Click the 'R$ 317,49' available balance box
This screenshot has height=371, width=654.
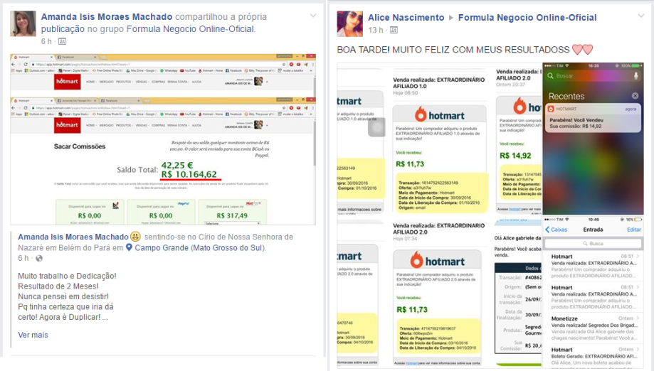232,213
